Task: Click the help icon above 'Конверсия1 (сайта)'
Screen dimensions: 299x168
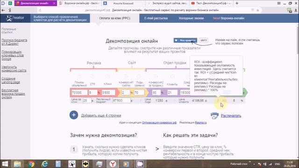Action: click(x=126, y=77)
